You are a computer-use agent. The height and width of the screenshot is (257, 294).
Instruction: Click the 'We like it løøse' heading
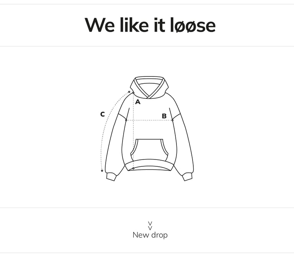click(x=150, y=25)
